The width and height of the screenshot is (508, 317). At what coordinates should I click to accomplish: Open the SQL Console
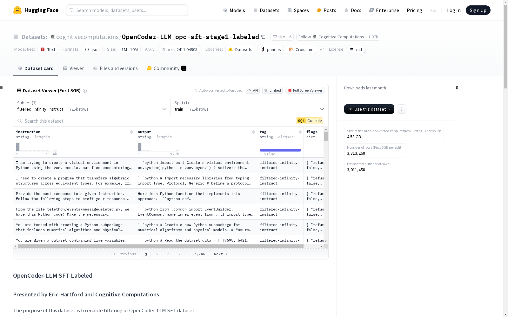click(x=310, y=121)
